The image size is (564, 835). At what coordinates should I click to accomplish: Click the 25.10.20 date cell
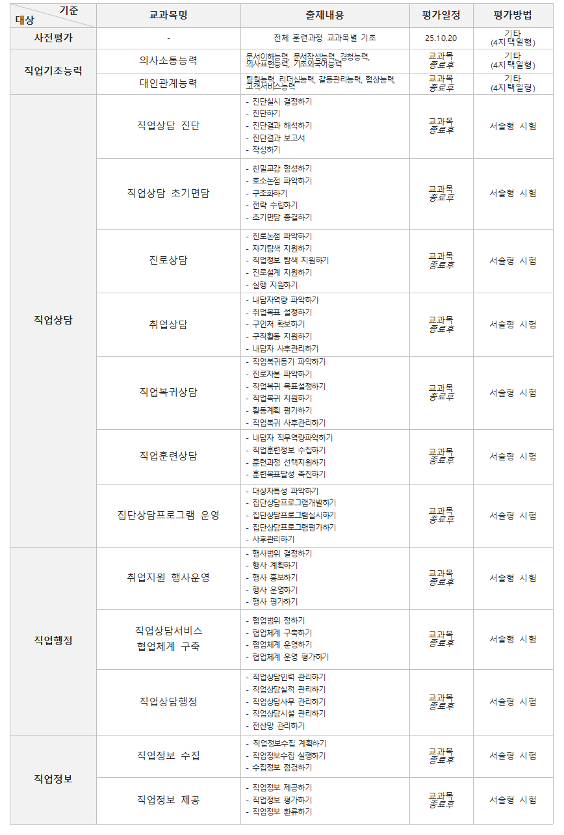pyautogui.click(x=441, y=38)
